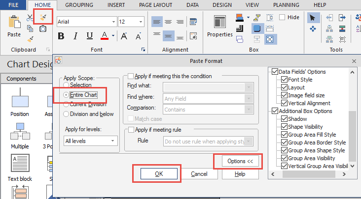Click the Decrease font size icon
This screenshot has height=199, width=361.
pyautogui.click(x=138, y=36)
